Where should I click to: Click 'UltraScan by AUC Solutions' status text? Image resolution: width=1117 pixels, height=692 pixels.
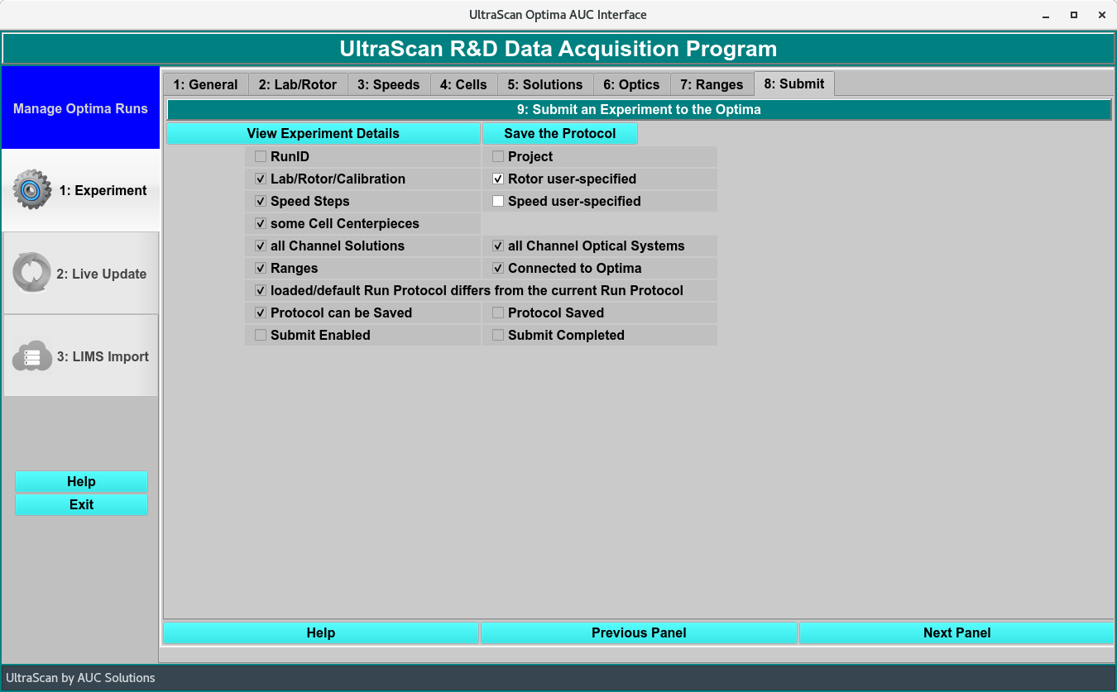tap(80, 677)
